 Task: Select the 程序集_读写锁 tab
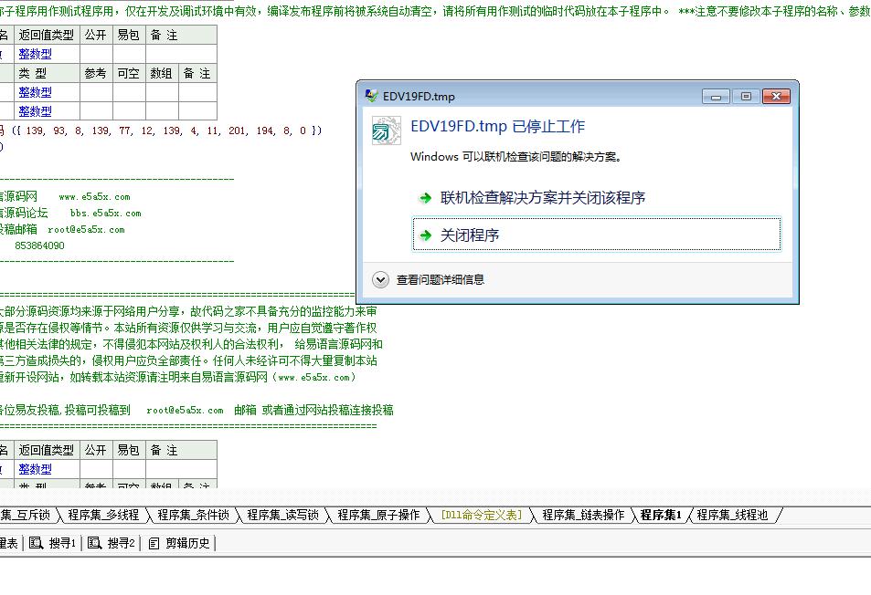point(281,515)
